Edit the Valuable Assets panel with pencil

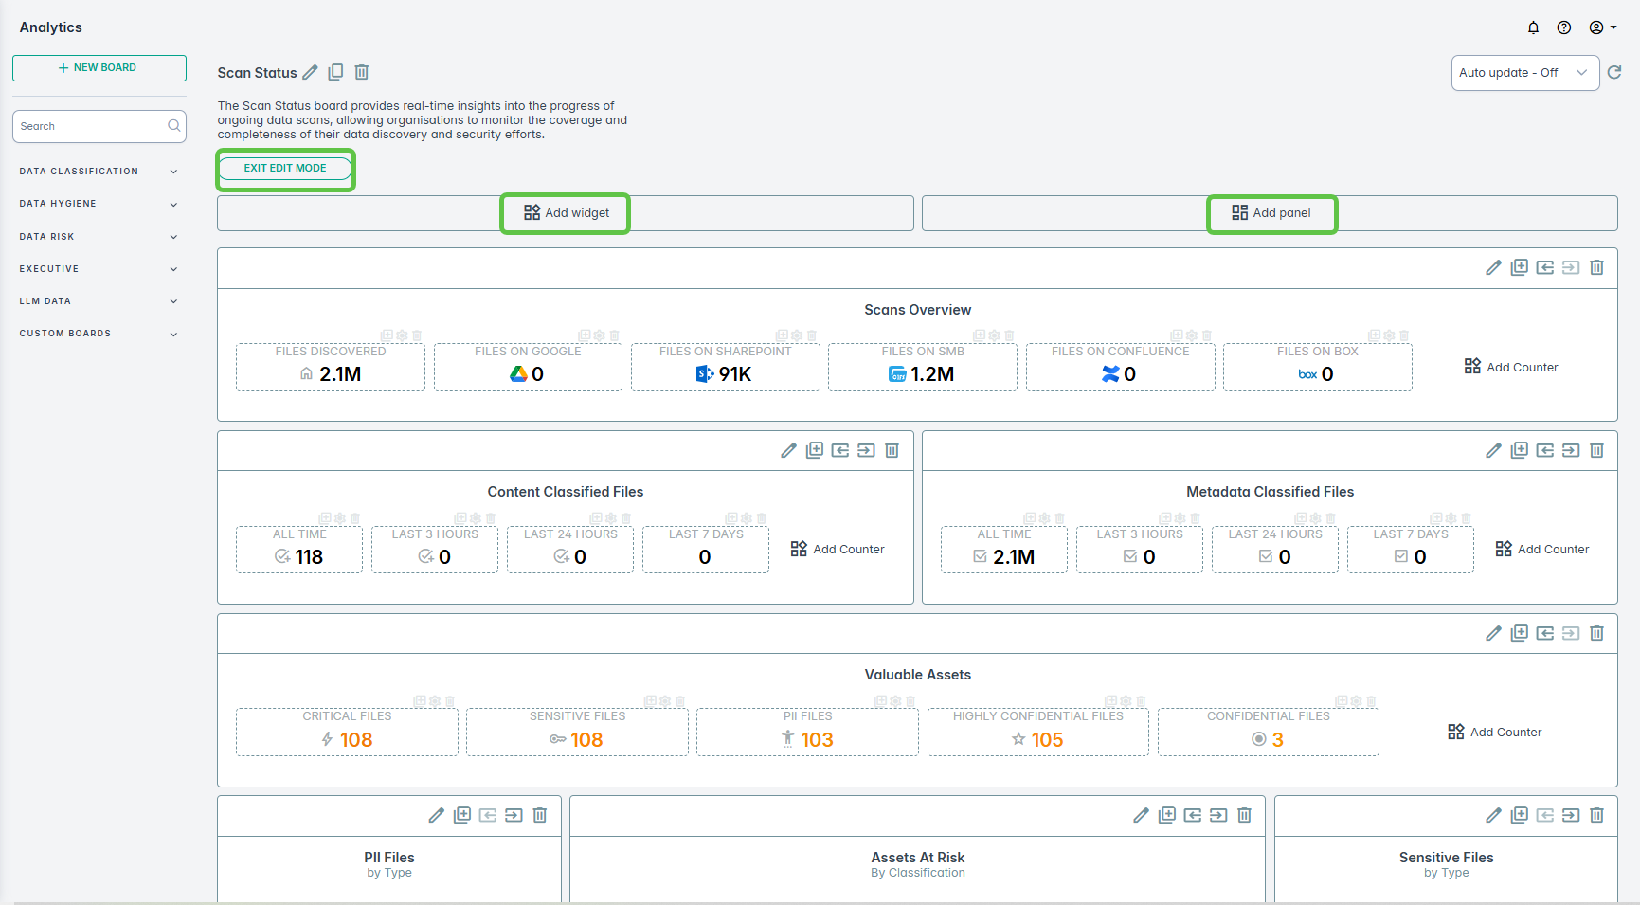(1493, 634)
